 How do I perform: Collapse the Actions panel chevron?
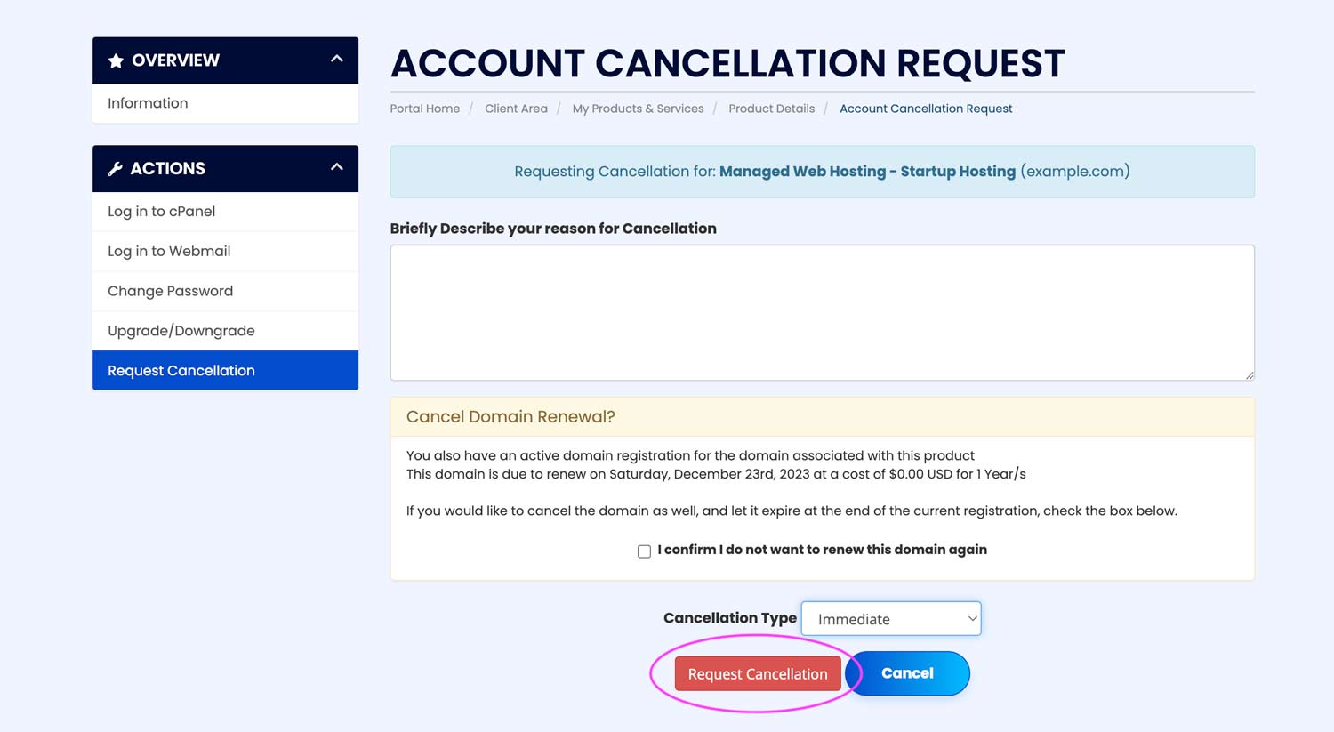(x=336, y=167)
